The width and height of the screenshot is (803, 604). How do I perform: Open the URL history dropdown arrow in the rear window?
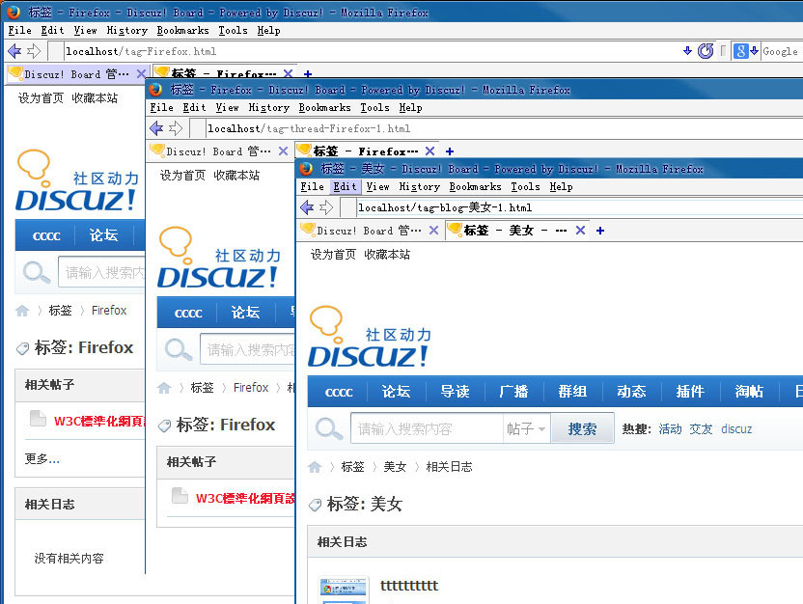pos(687,51)
